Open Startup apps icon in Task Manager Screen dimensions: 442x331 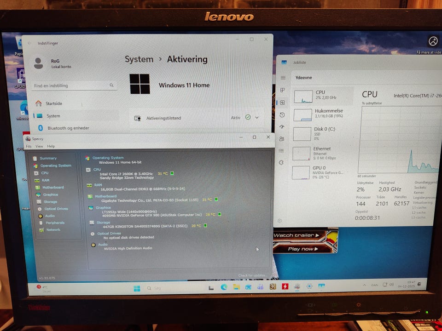[x=282, y=127]
